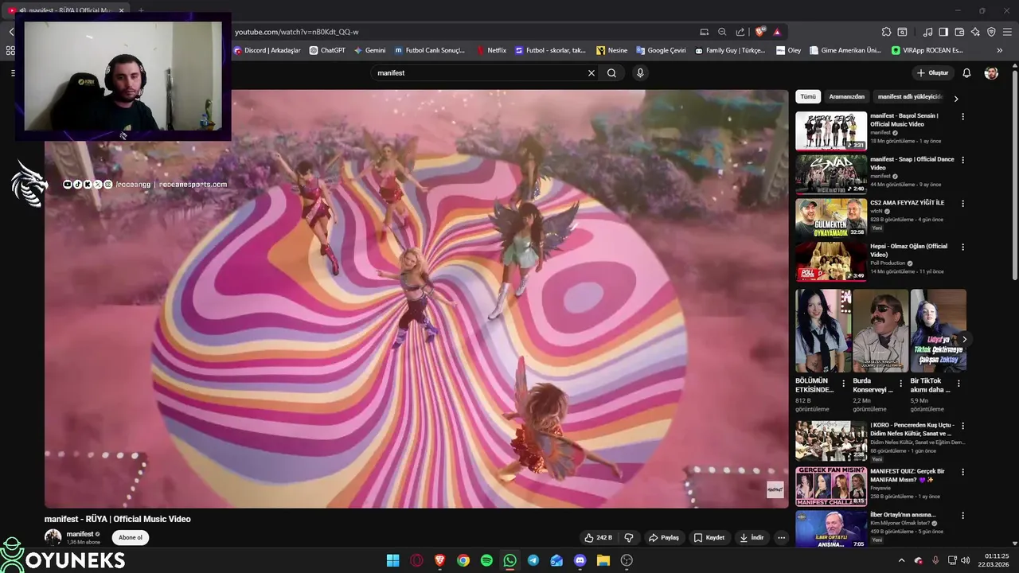Open Spotify from the taskbar
The height and width of the screenshot is (573, 1019).
[x=486, y=560]
